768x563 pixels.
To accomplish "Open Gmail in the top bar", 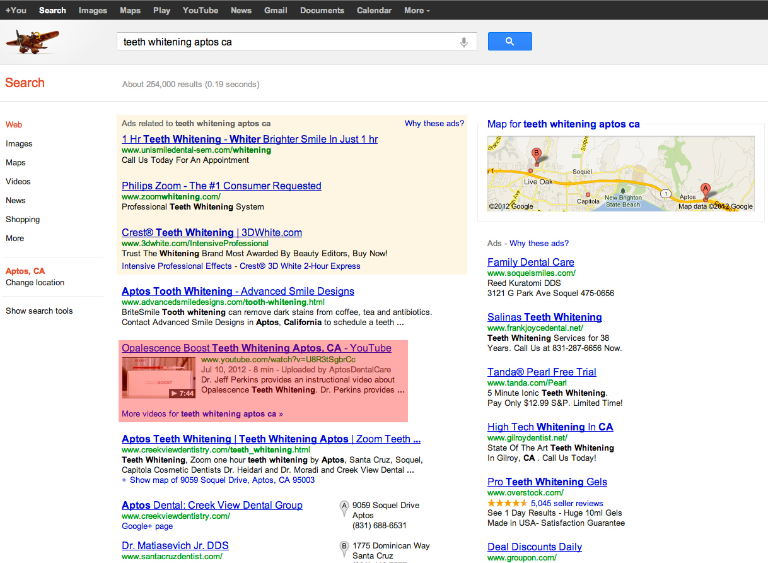I will pyautogui.click(x=276, y=10).
